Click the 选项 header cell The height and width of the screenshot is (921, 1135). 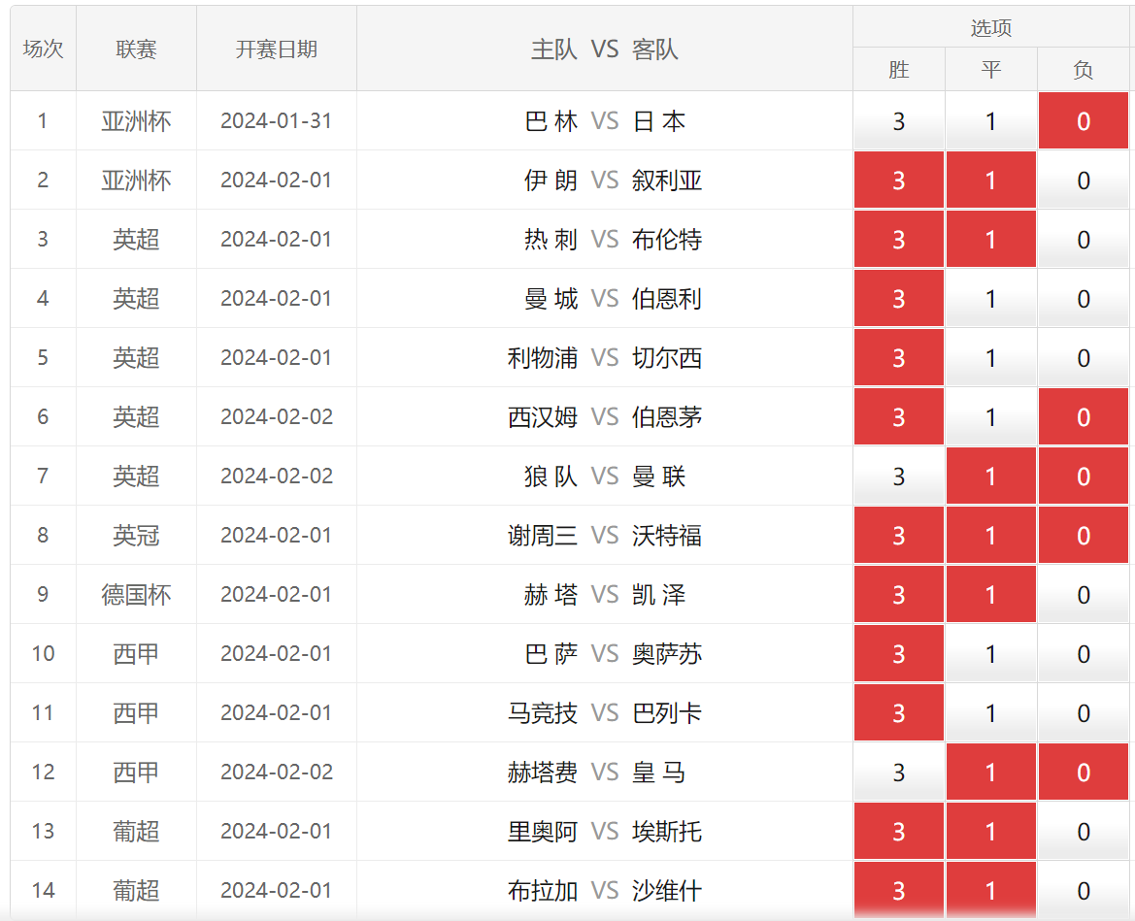991,27
